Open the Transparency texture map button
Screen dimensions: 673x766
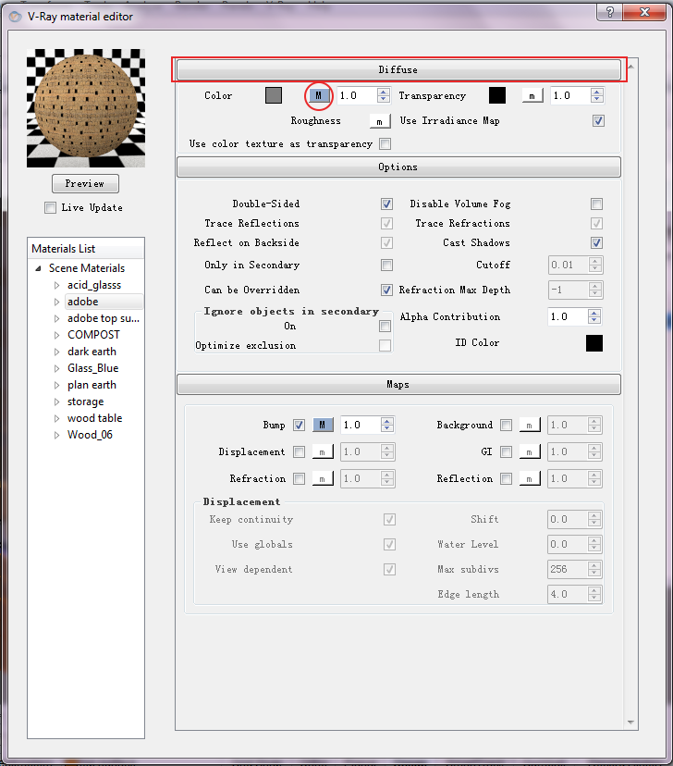point(532,96)
